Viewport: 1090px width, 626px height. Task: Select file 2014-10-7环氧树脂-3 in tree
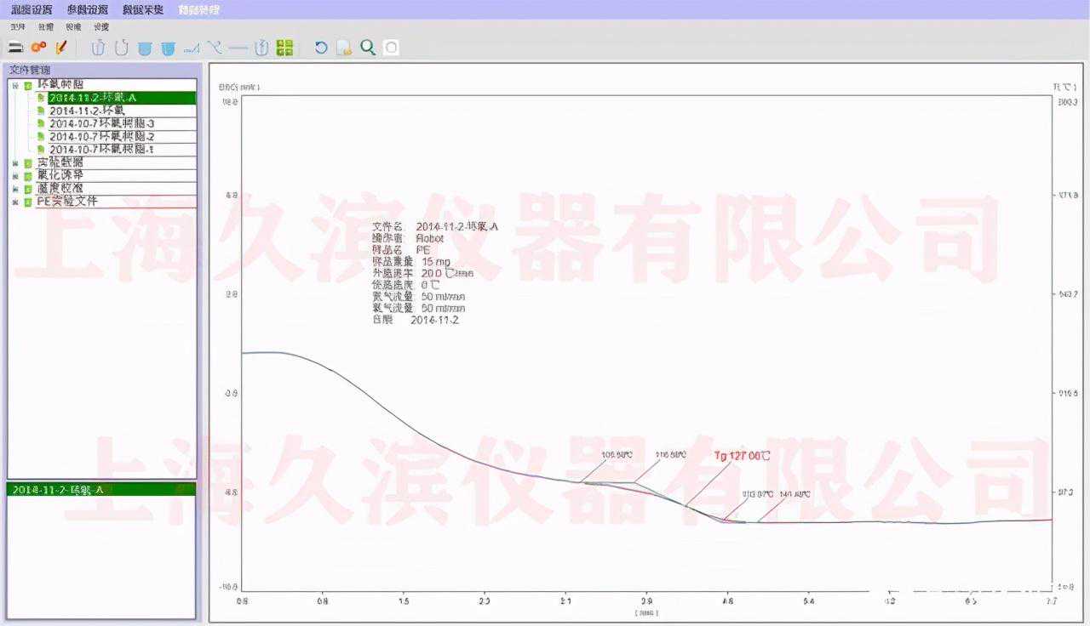(x=101, y=124)
